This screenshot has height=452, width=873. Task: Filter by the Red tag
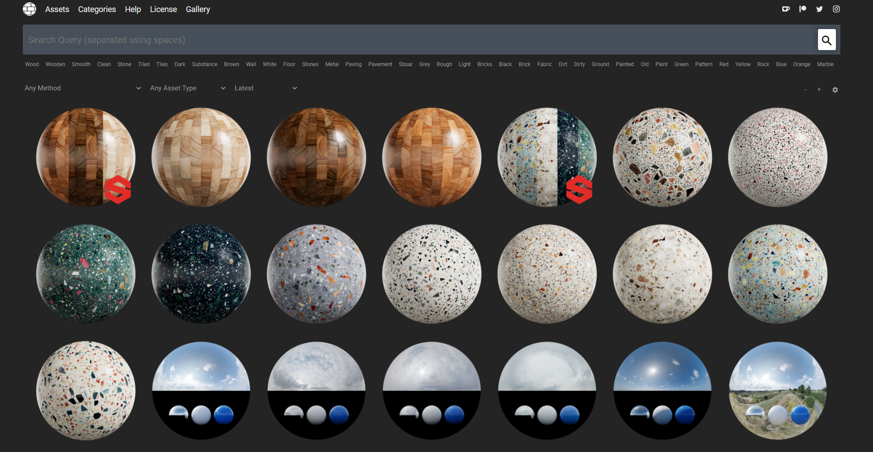(724, 64)
